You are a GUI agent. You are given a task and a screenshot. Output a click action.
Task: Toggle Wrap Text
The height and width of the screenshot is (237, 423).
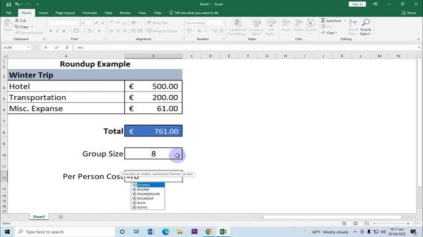[158, 23]
